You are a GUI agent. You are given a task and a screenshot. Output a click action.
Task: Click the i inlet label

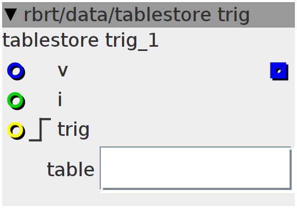tap(60, 99)
